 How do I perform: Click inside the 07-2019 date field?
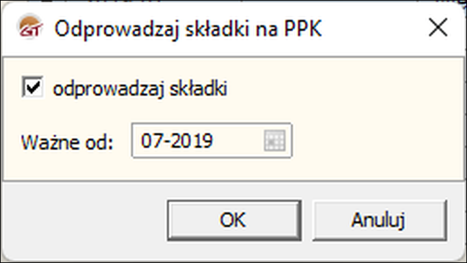[x=212, y=140]
